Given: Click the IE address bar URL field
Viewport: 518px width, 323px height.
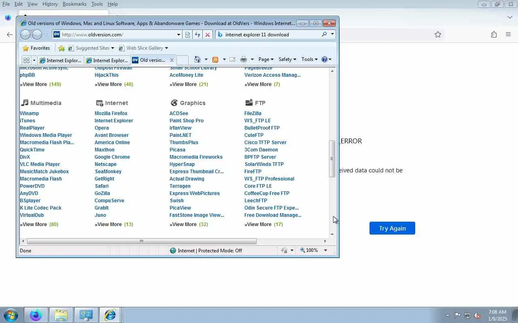Looking at the screenshot, I should [117, 35].
